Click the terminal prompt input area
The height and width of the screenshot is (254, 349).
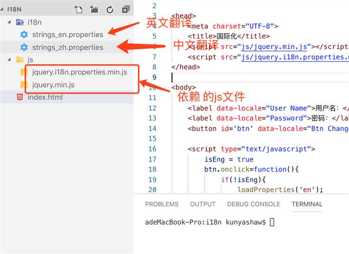[x=272, y=222]
